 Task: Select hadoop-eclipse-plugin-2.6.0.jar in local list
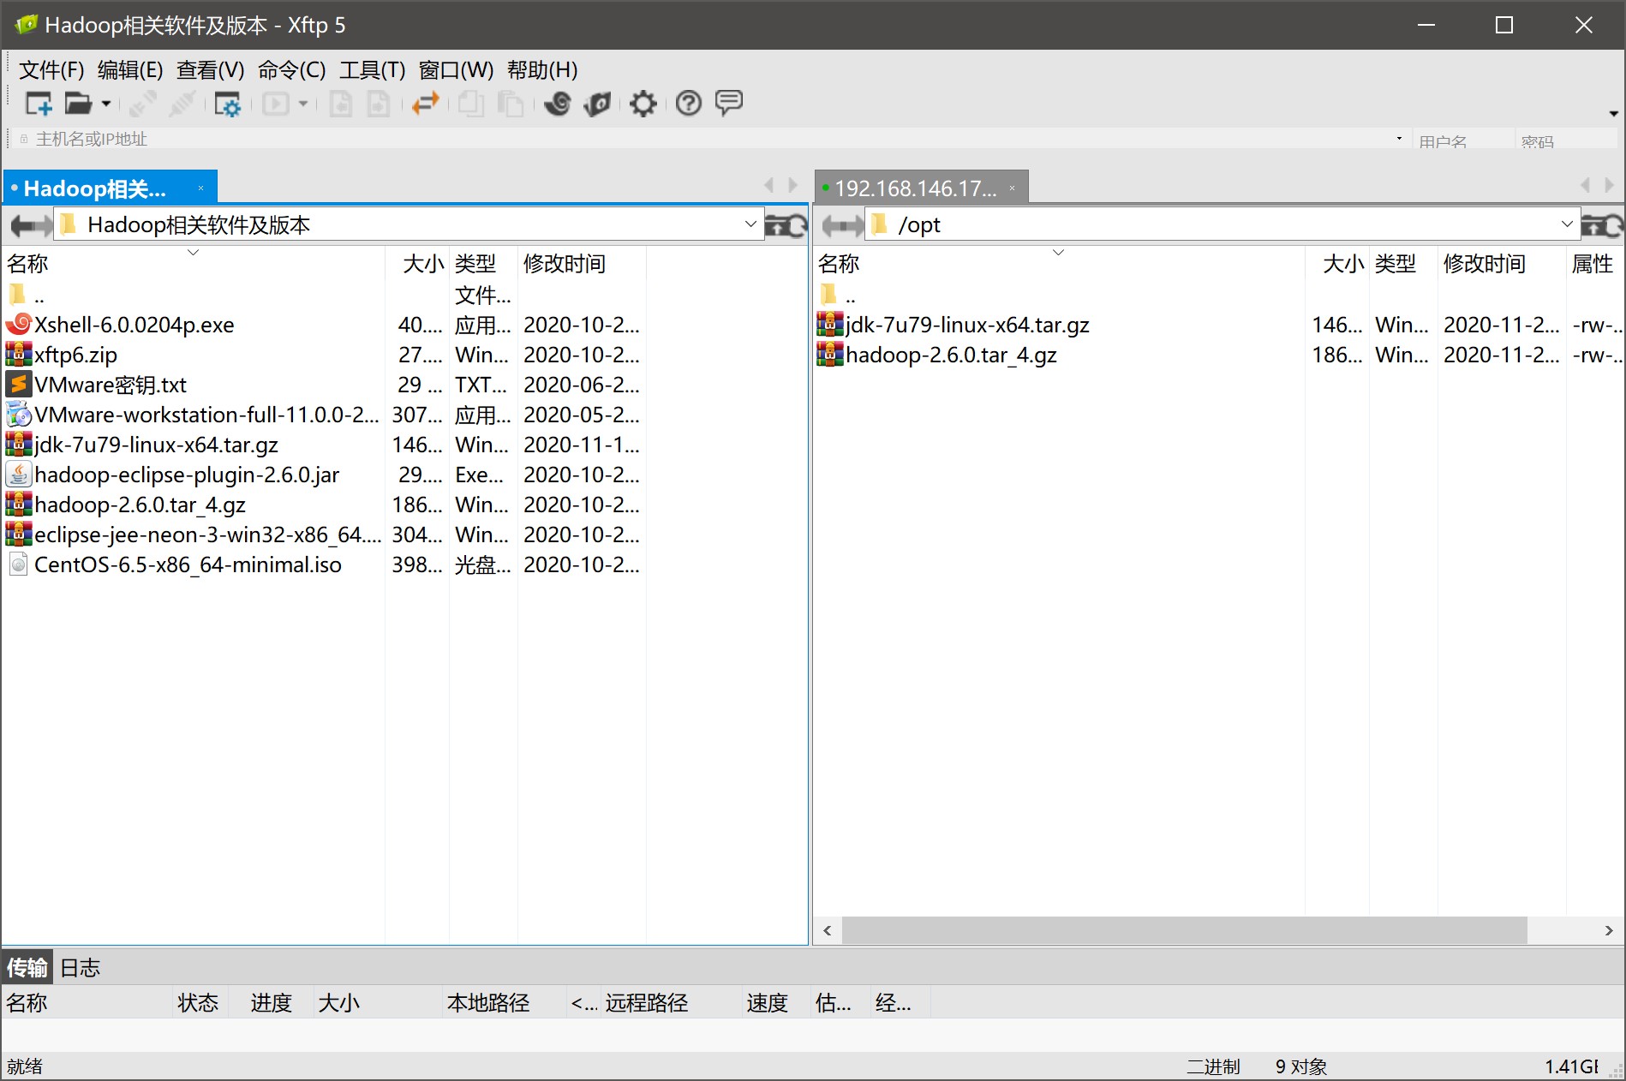coord(187,475)
